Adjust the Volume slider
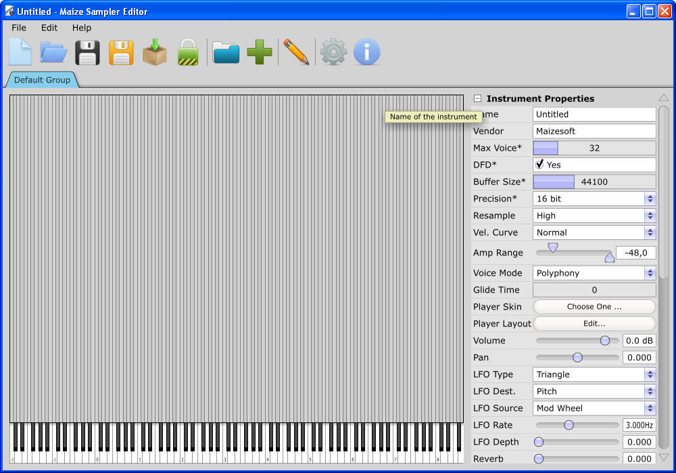 coord(604,341)
